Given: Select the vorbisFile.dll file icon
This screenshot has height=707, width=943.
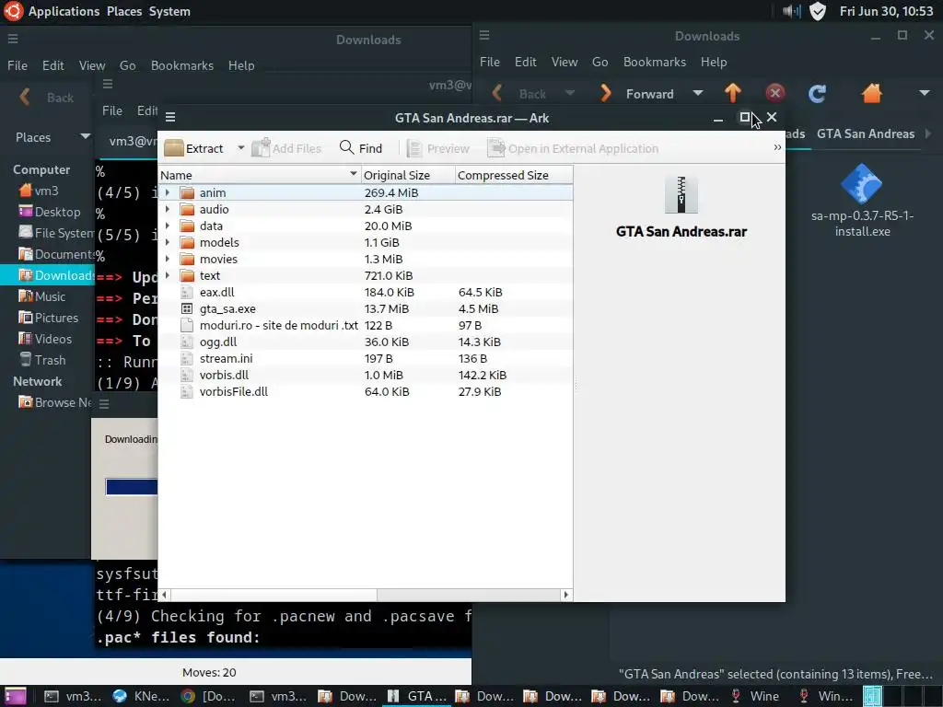Looking at the screenshot, I should pos(187,391).
